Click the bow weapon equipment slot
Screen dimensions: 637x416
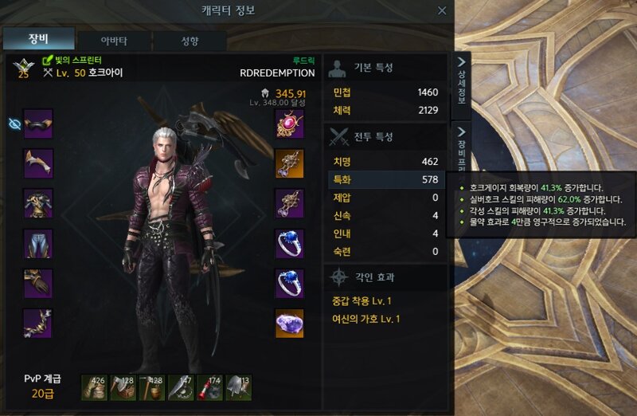point(37,324)
